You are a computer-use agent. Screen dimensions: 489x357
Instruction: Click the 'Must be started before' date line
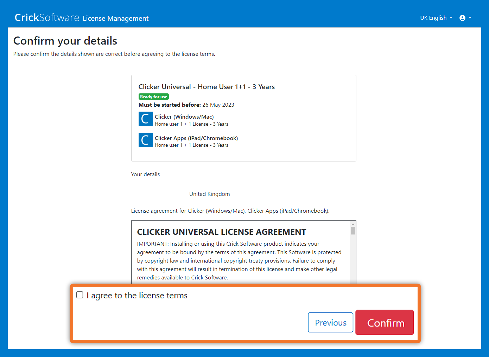(186, 105)
